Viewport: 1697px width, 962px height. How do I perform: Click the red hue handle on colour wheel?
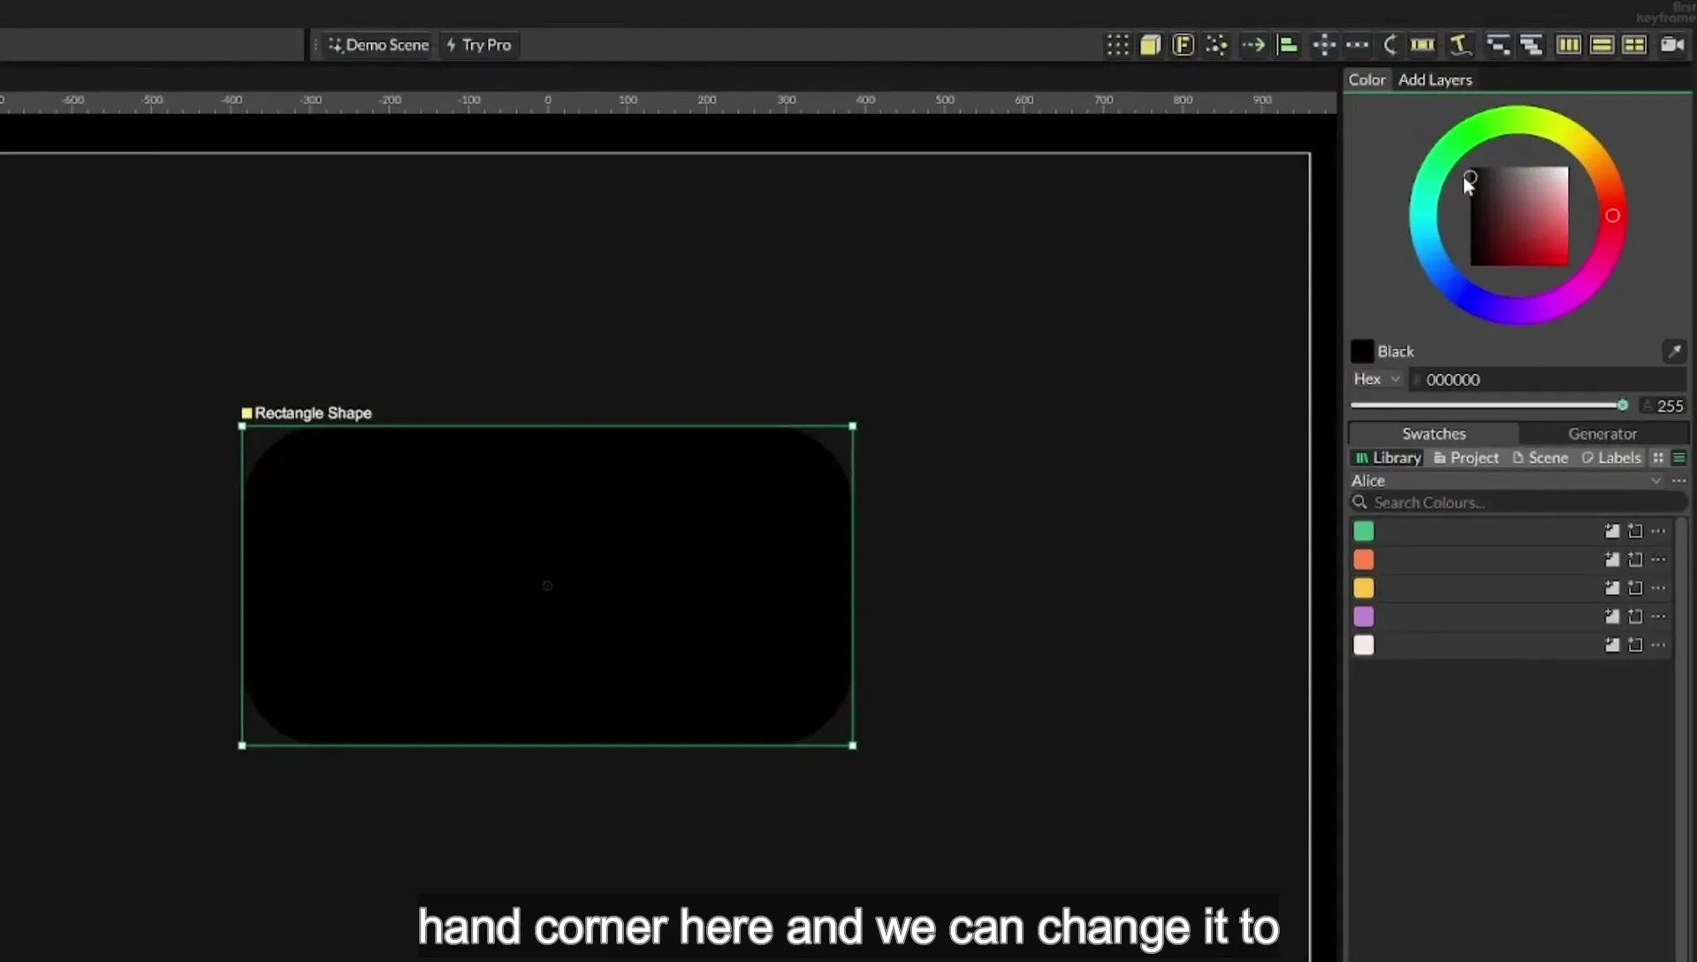click(x=1612, y=216)
